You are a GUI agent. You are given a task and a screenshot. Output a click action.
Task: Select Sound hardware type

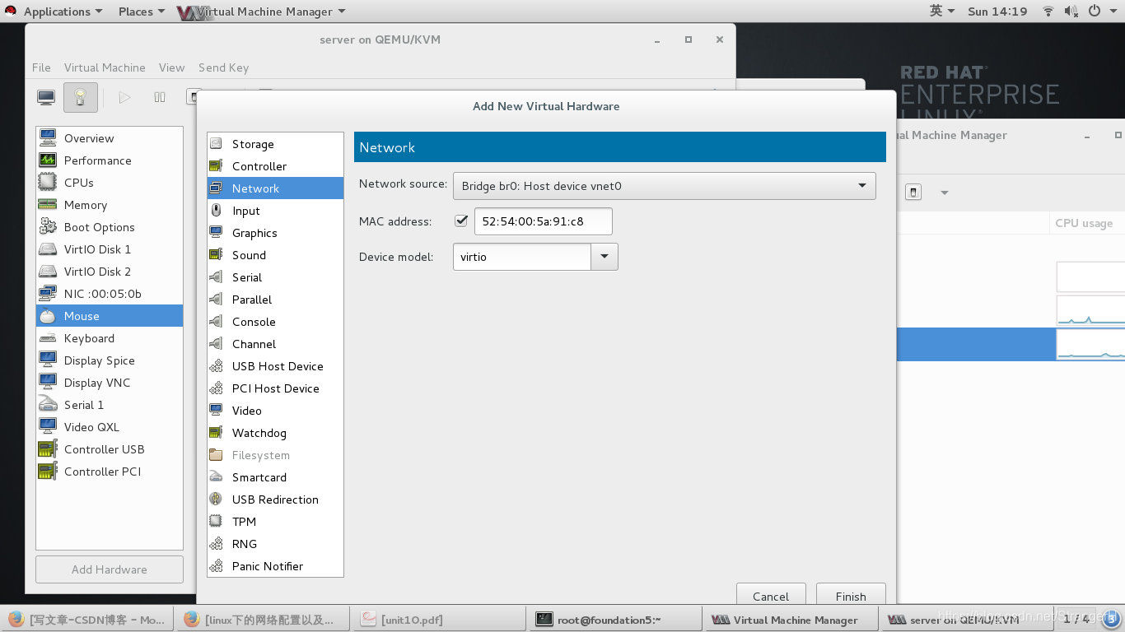pos(275,255)
